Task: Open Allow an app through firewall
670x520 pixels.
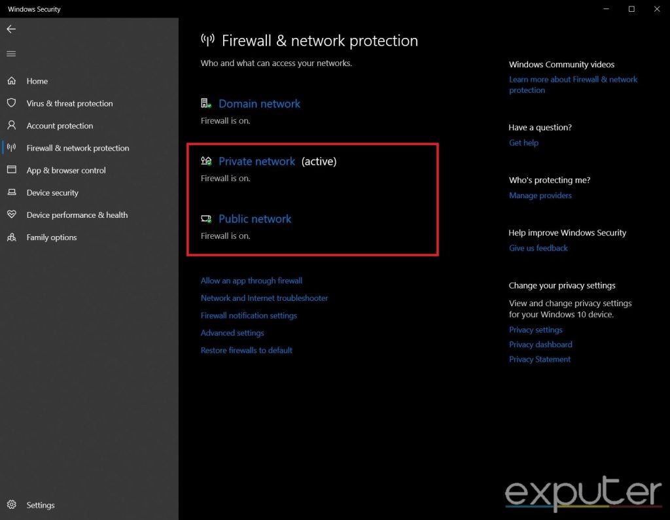Action: 251,280
